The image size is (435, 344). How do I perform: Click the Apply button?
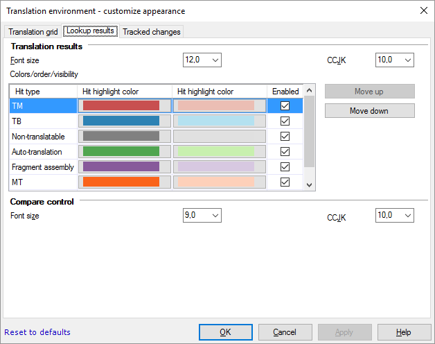tap(344, 332)
